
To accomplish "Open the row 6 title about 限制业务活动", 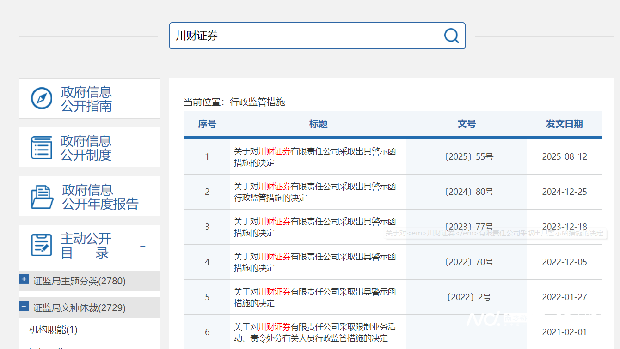I will pyautogui.click(x=315, y=332).
